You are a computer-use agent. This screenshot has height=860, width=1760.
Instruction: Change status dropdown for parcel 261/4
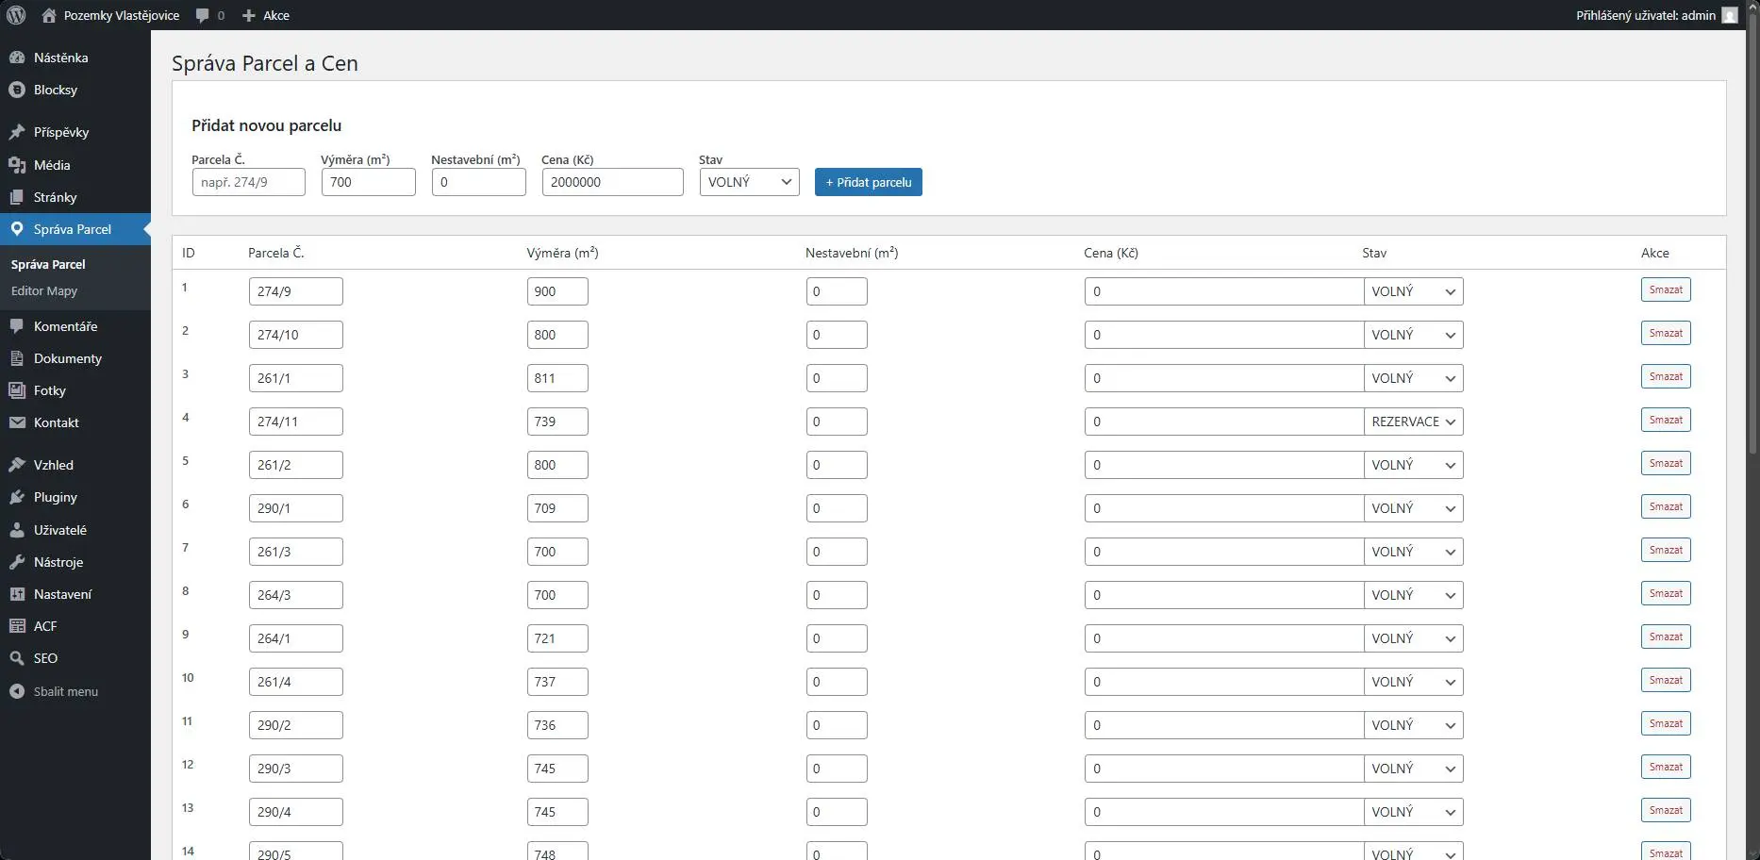click(1413, 682)
